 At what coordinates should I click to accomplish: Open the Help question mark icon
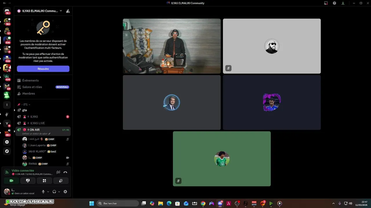coord(334,3)
